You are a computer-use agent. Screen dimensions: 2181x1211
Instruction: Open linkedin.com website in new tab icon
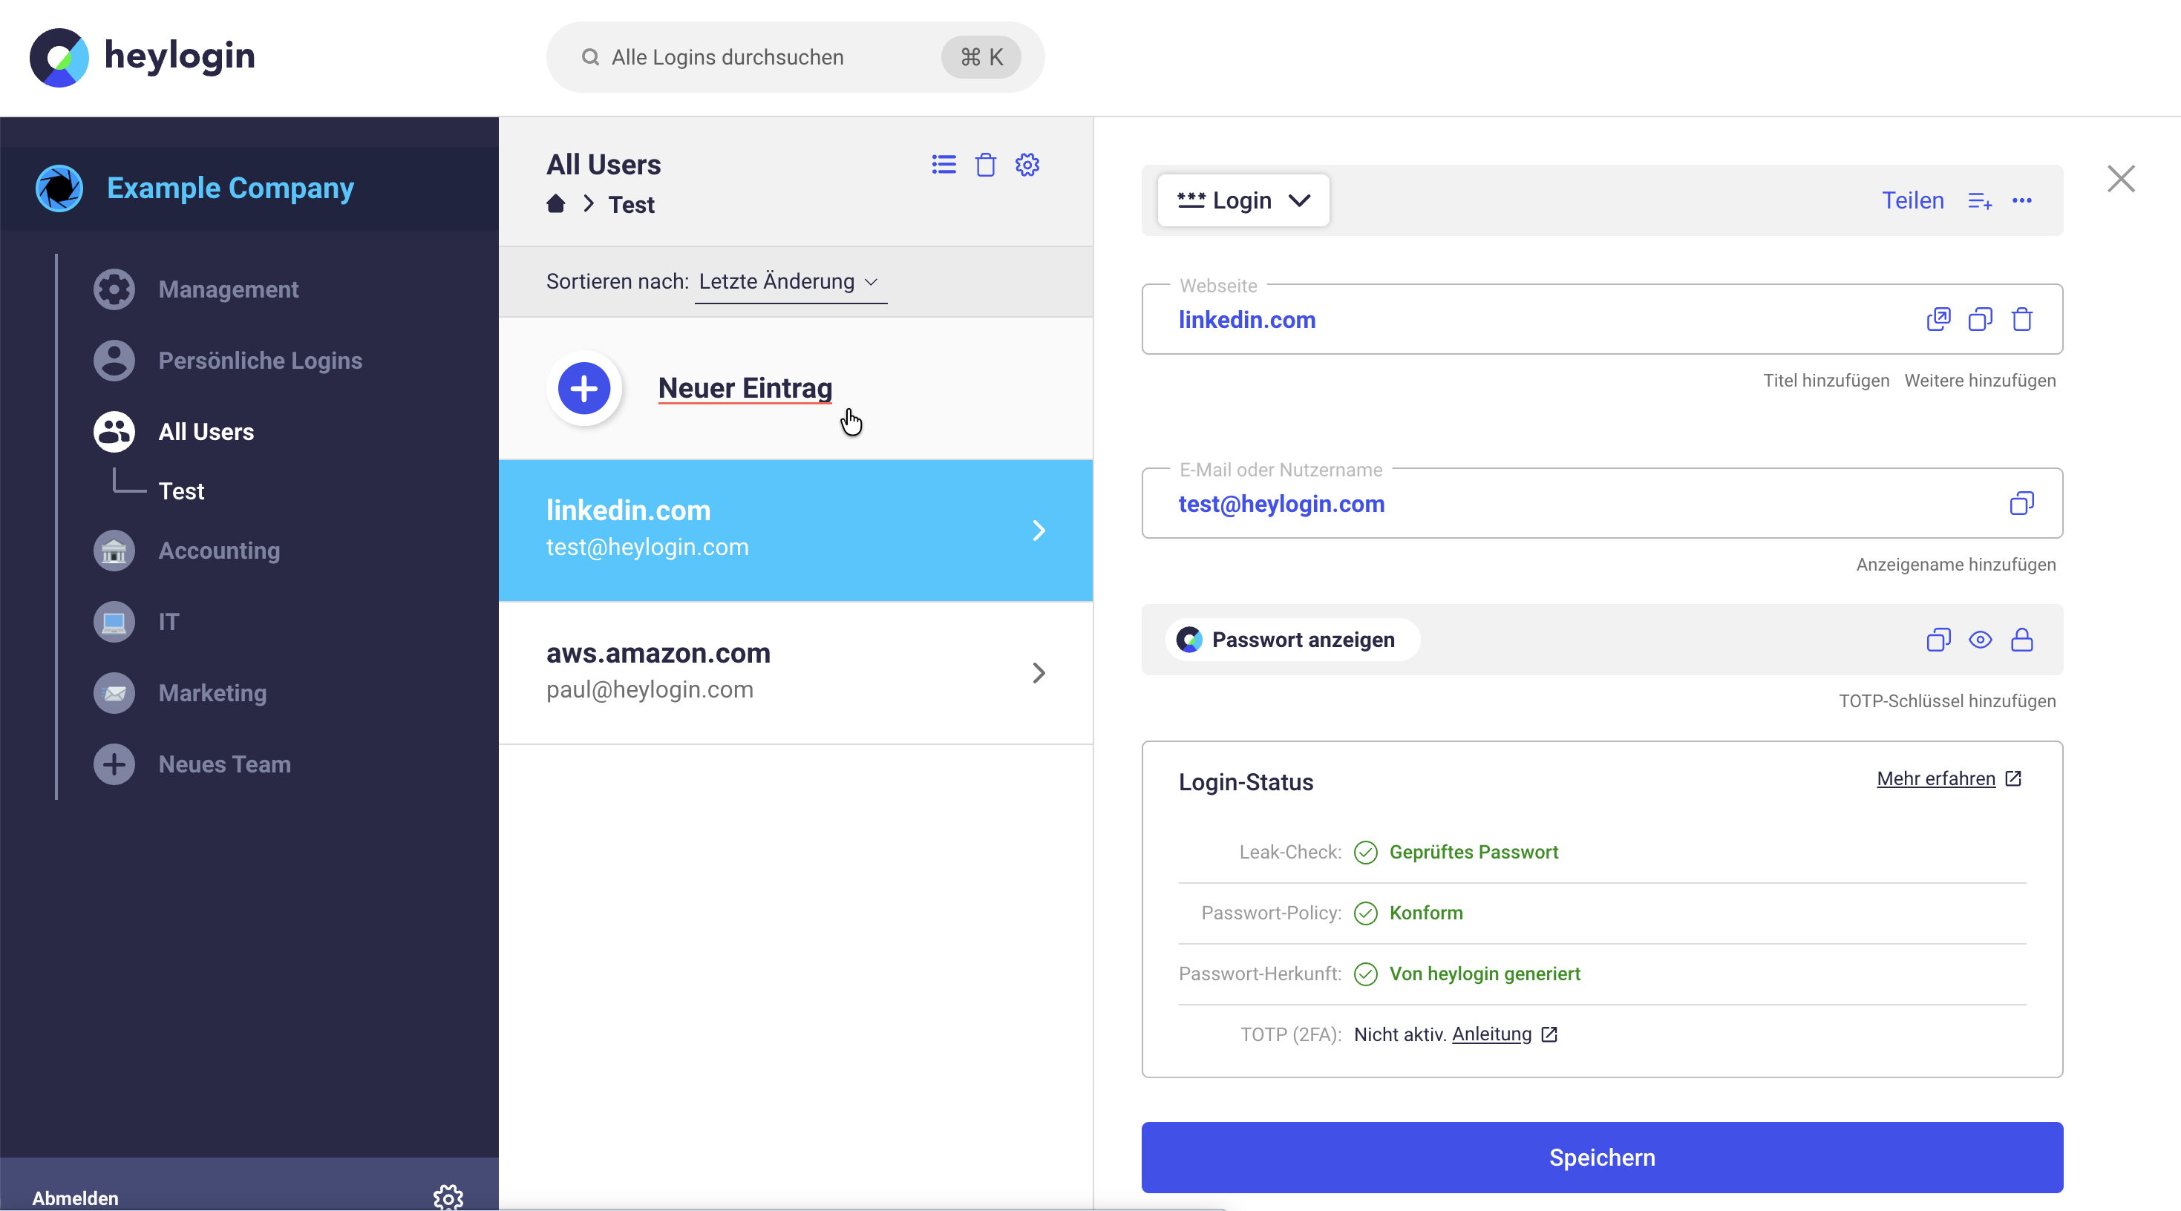click(x=1938, y=319)
